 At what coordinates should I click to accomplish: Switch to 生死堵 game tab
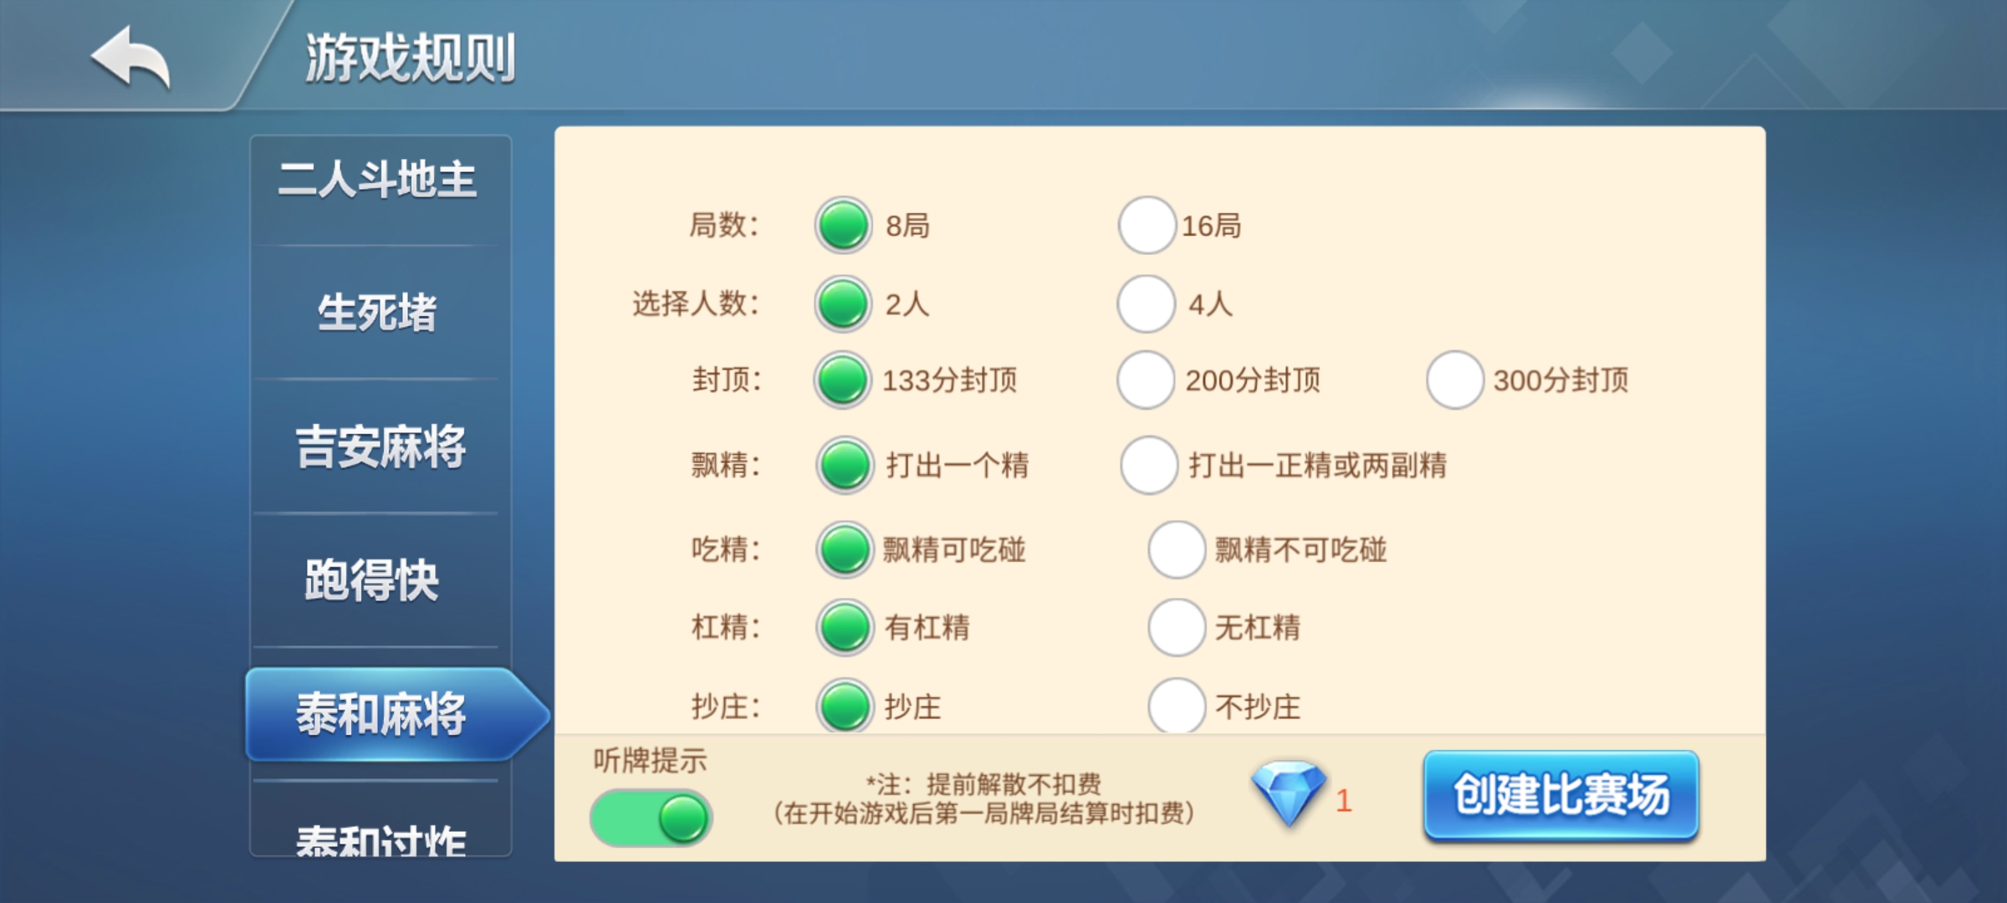pos(378,313)
